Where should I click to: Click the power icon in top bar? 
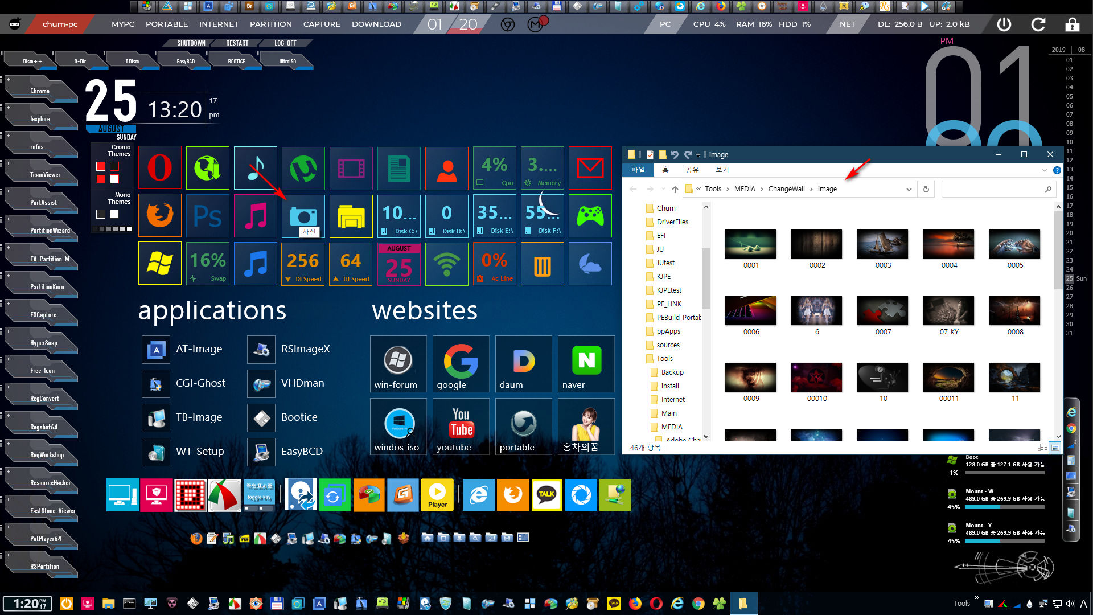(x=1004, y=24)
